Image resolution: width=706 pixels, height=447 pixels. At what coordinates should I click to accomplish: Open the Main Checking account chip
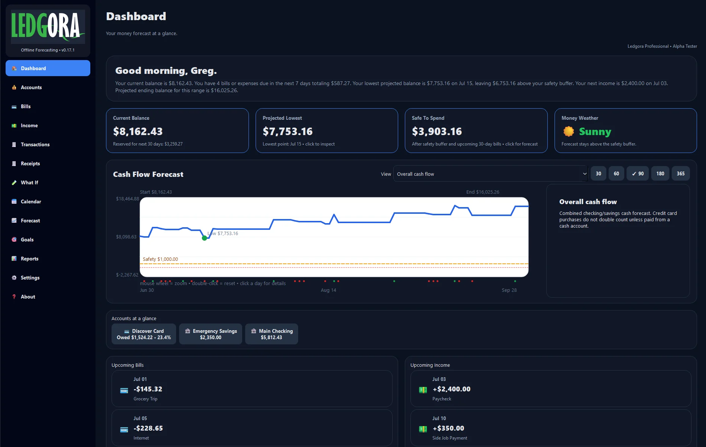271,334
